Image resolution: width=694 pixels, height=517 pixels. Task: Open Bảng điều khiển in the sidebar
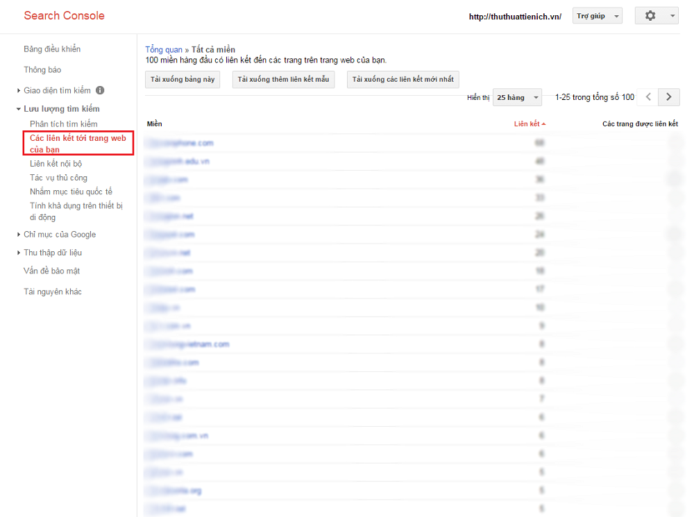coord(52,49)
